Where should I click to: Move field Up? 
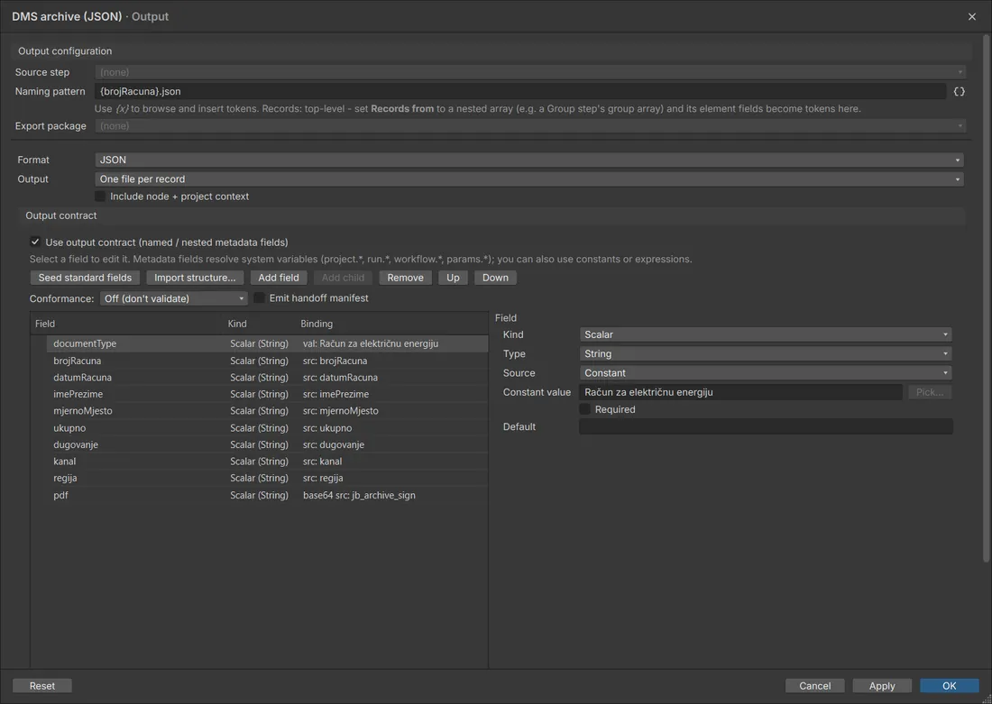(453, 278)
